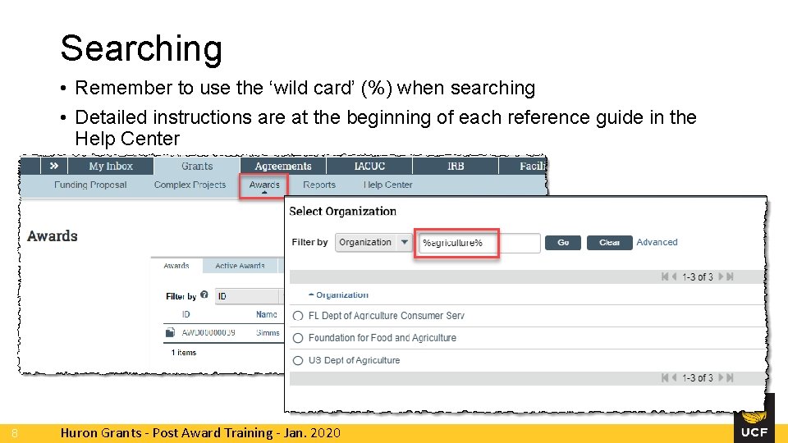Viewport: 788px width, 443px height.
Task: Open the Advanced filter link
Action: click(x=657, y=242)
